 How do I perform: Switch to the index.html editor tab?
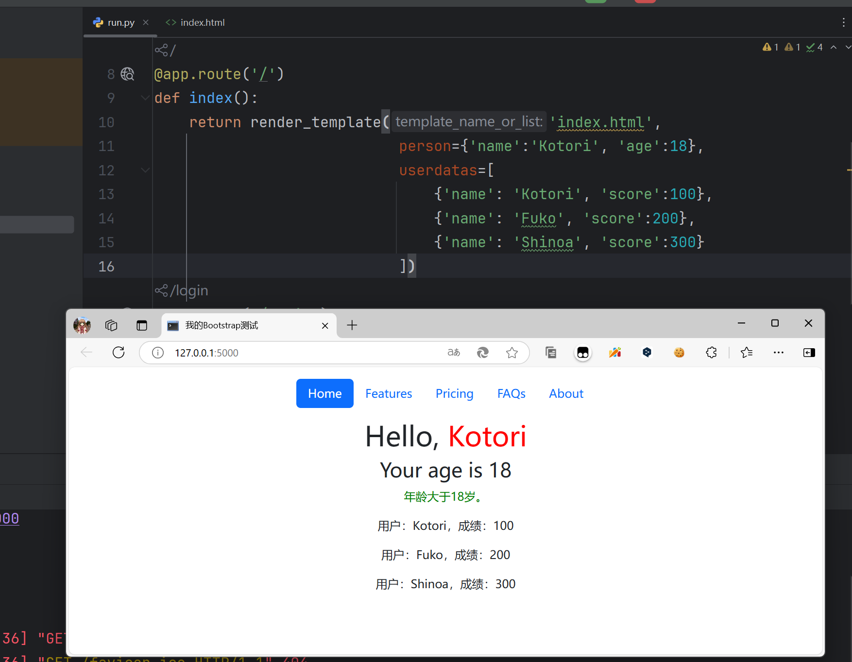(196, 22)
